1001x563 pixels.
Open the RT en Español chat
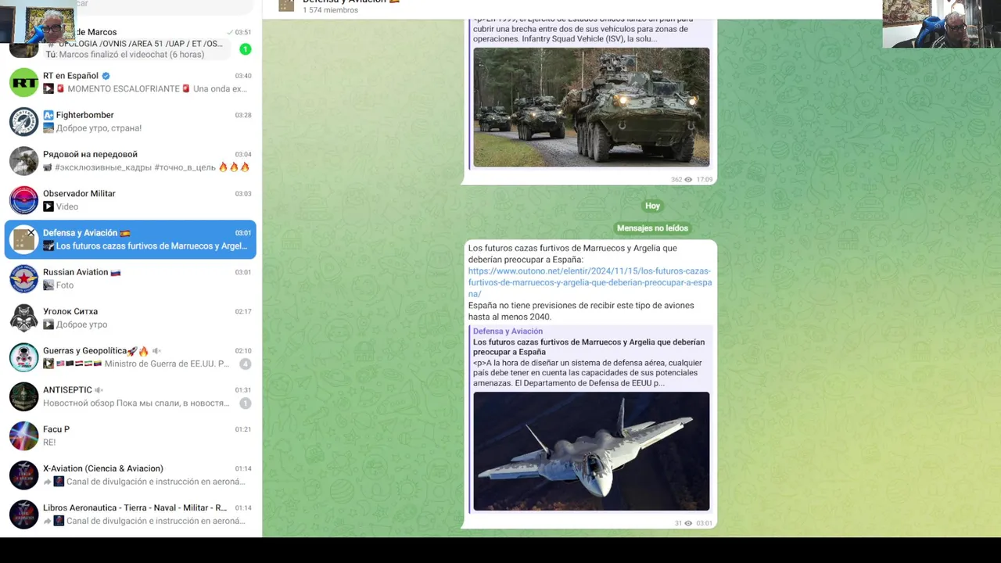click(x=131, y=82)
